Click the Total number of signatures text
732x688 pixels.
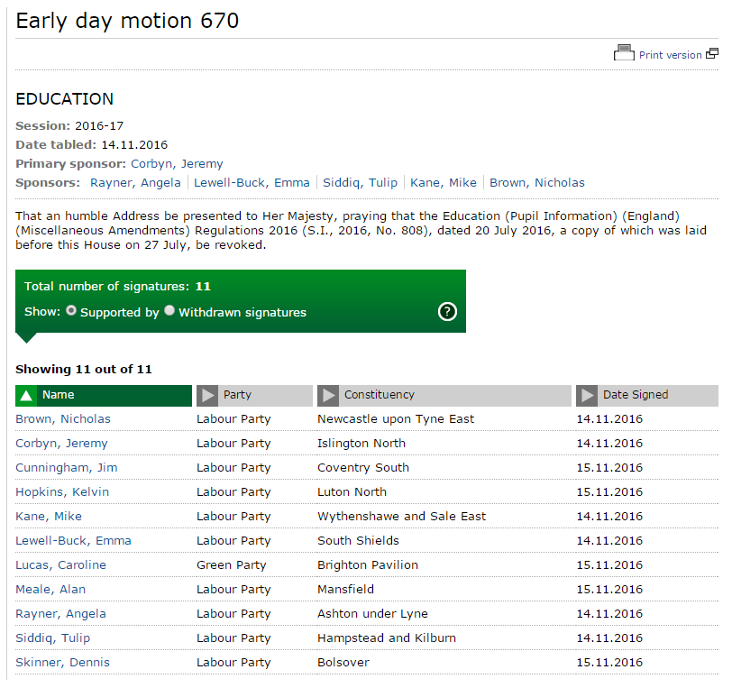[x=117, y=287]
